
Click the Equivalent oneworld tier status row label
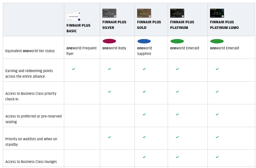30,51
